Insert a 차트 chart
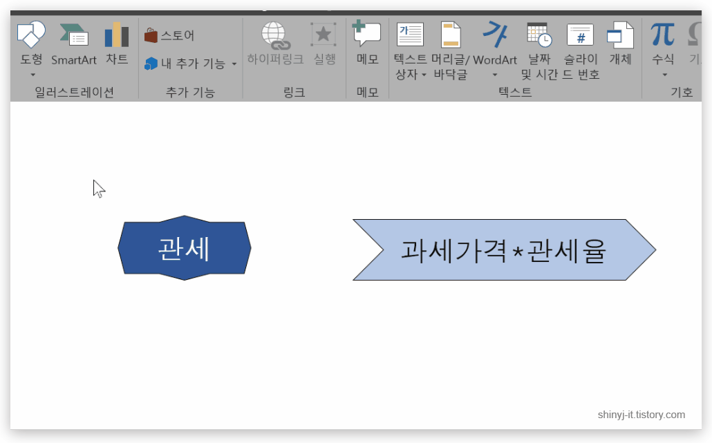Image resolution: width=712 pixels, height=443 pixels. 117,44
